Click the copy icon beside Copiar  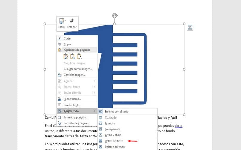60,44
